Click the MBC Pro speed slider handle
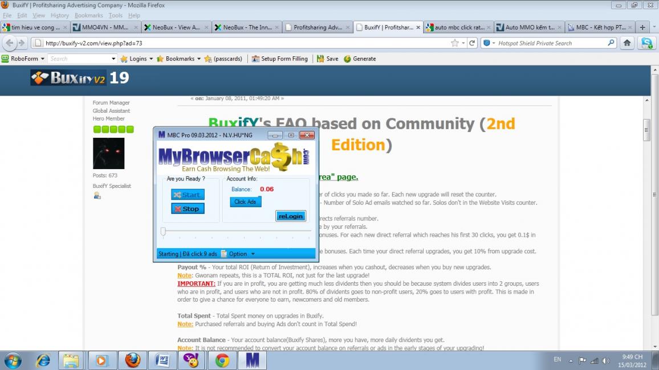 (x=163, y=231)
